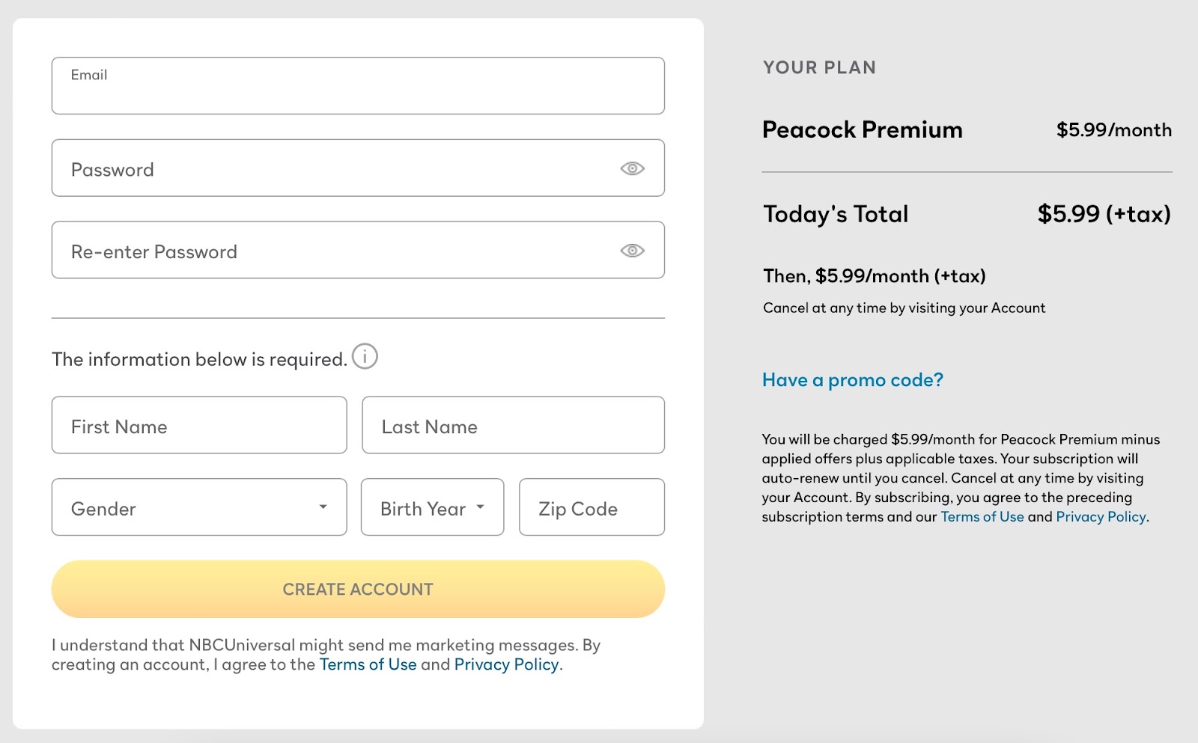Viewport: 1198px width, 743px height.
Task: Open Terms of Use in subscription terms
Action: tap(982, 517)
